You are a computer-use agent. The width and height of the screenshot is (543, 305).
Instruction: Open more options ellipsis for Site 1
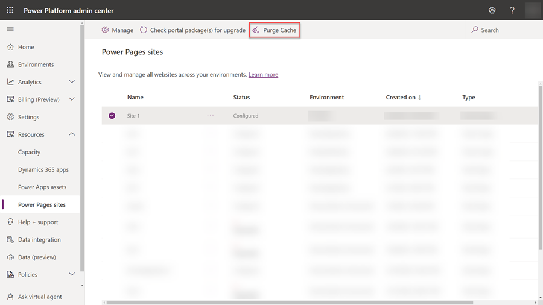click(x=211, y=115)
